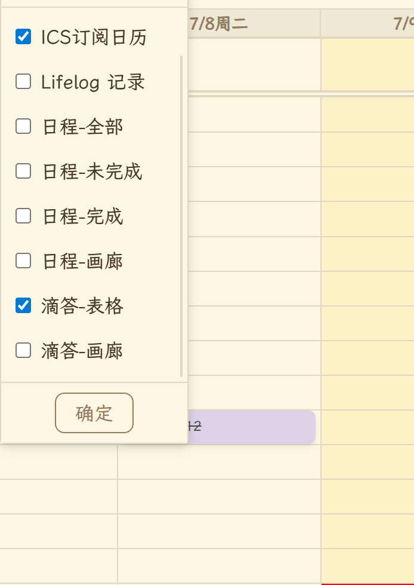Turn on the 日程-画廊 checkbox
Viewport: 414px width, 585px height.
pyautogui.click(x=23, y=261)
